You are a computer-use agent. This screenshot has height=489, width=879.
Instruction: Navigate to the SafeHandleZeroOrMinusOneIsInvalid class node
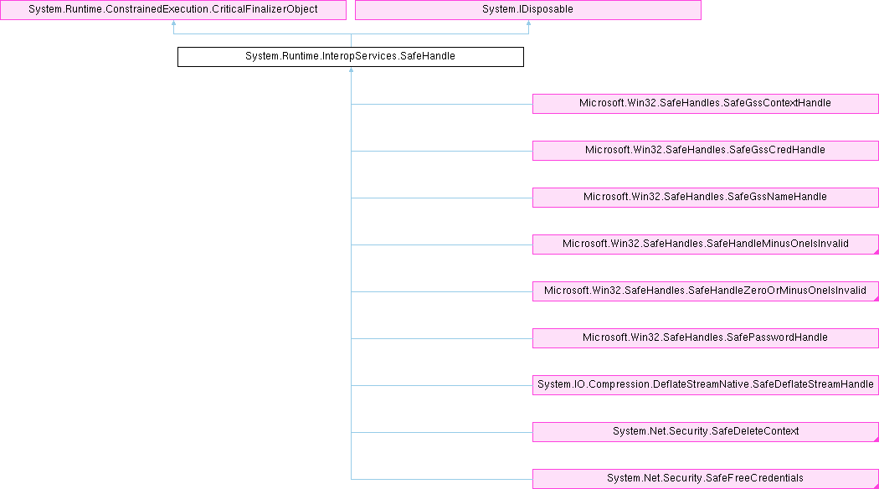[705, 291]
